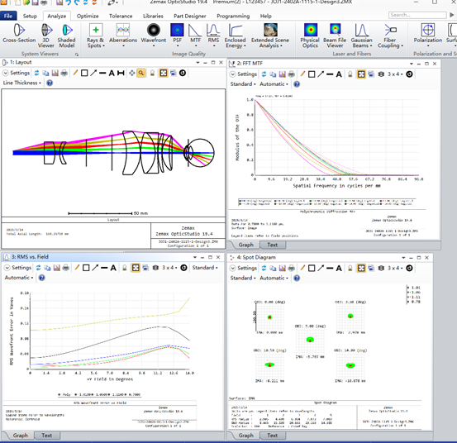This screenshot has width=457, height=443.
Task: Open the Automatic dropdown in RMS vs. Field
Action: point(19,278)
